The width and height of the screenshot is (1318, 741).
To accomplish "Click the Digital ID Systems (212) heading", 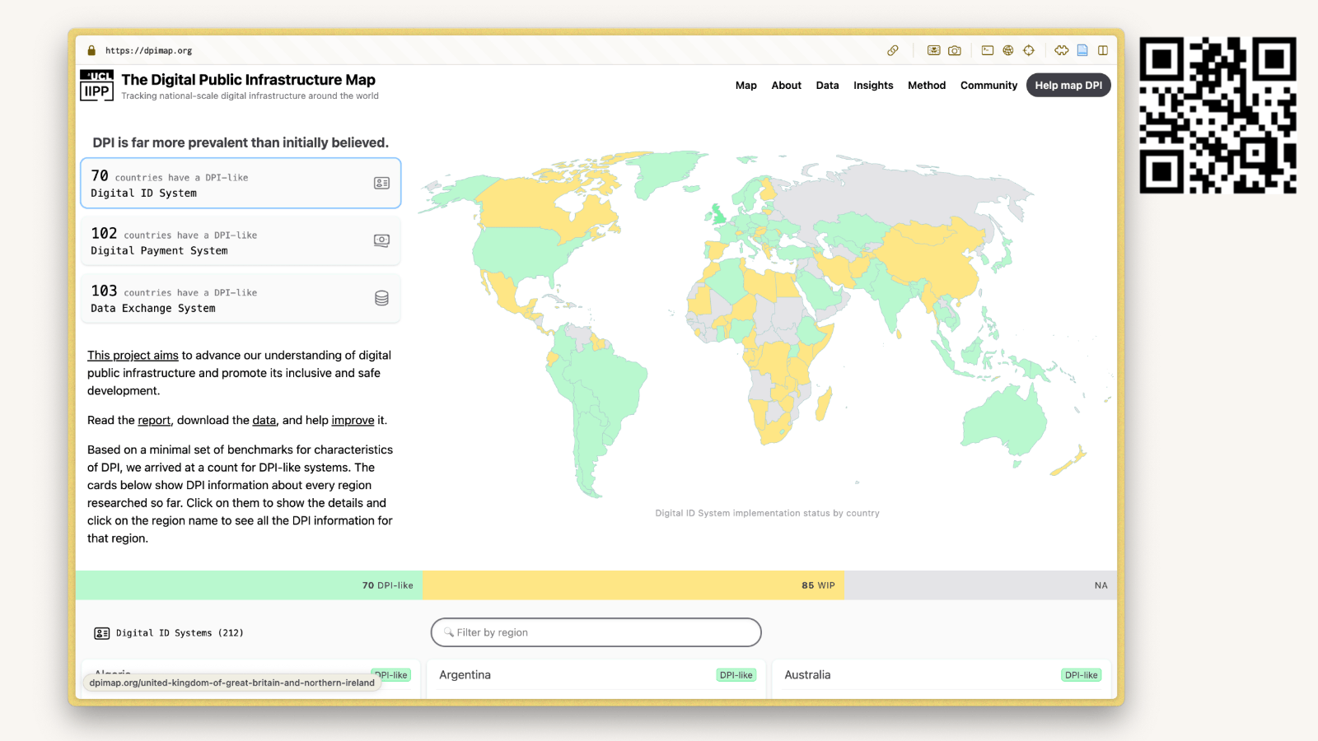I will point(180,633).
